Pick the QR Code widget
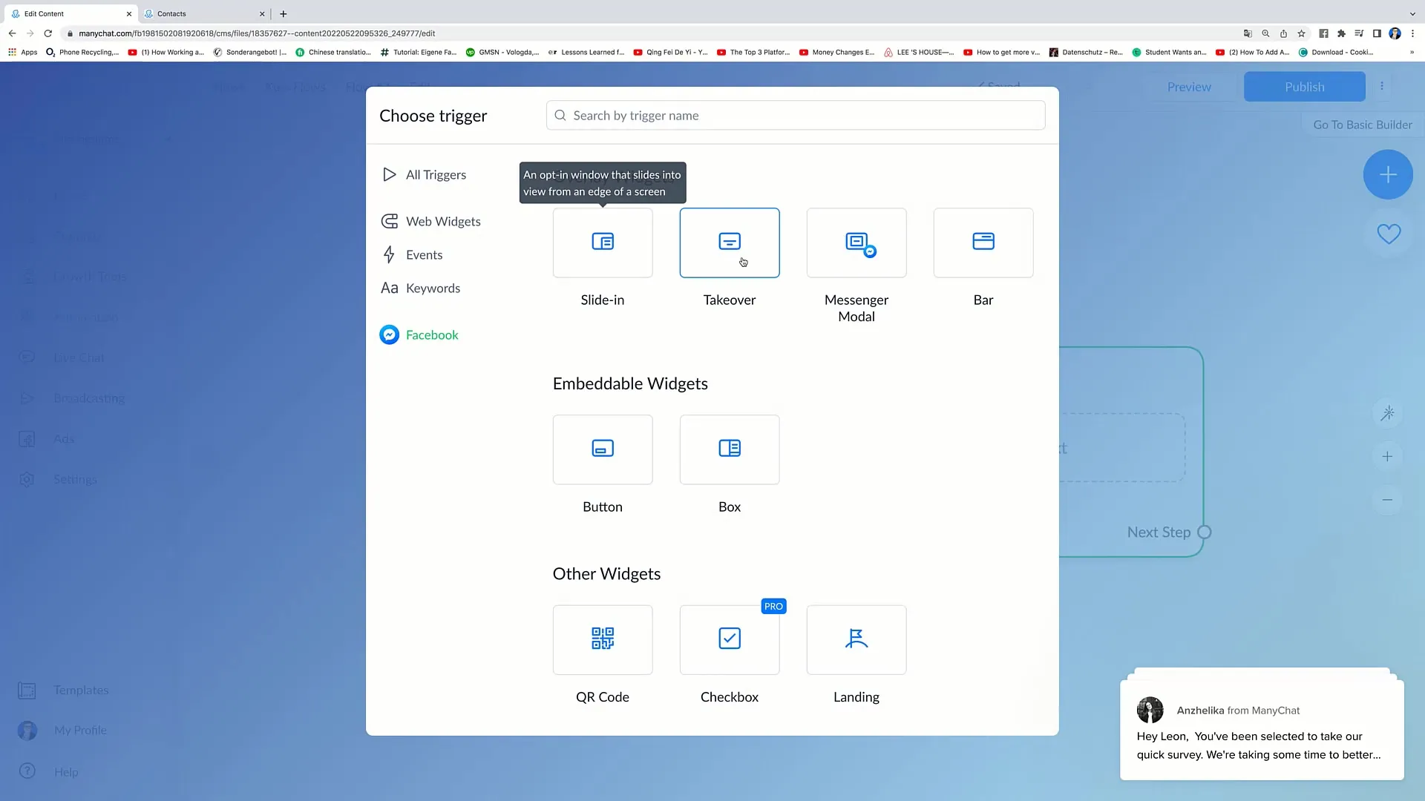Image resolution: width=1425 pixels, height=801 pixels. pos(603,640)
